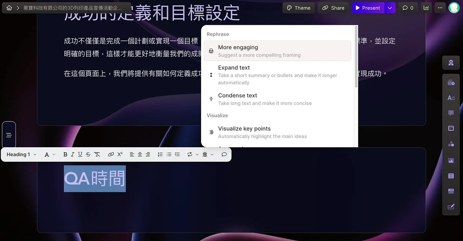
Task: Apply superscript formatting
Action: click(x=120, y=155)
